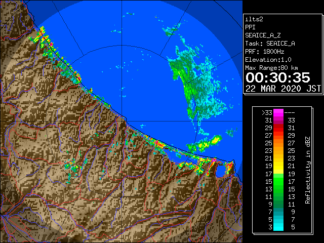Select the orange 23–25 dBZ legend band
The width and height of the screenshot is (324, 243).
click(278, 151)
